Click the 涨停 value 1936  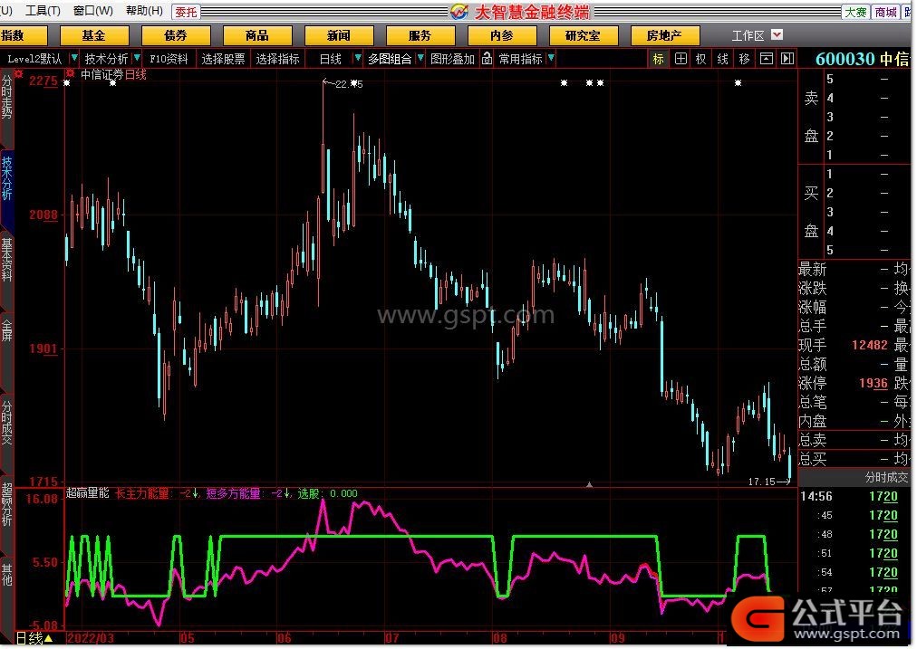(874, 383)
